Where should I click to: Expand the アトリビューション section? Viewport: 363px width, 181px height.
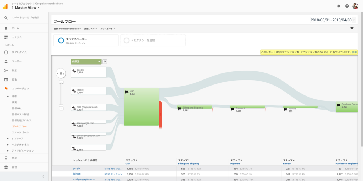click(8, 150)
